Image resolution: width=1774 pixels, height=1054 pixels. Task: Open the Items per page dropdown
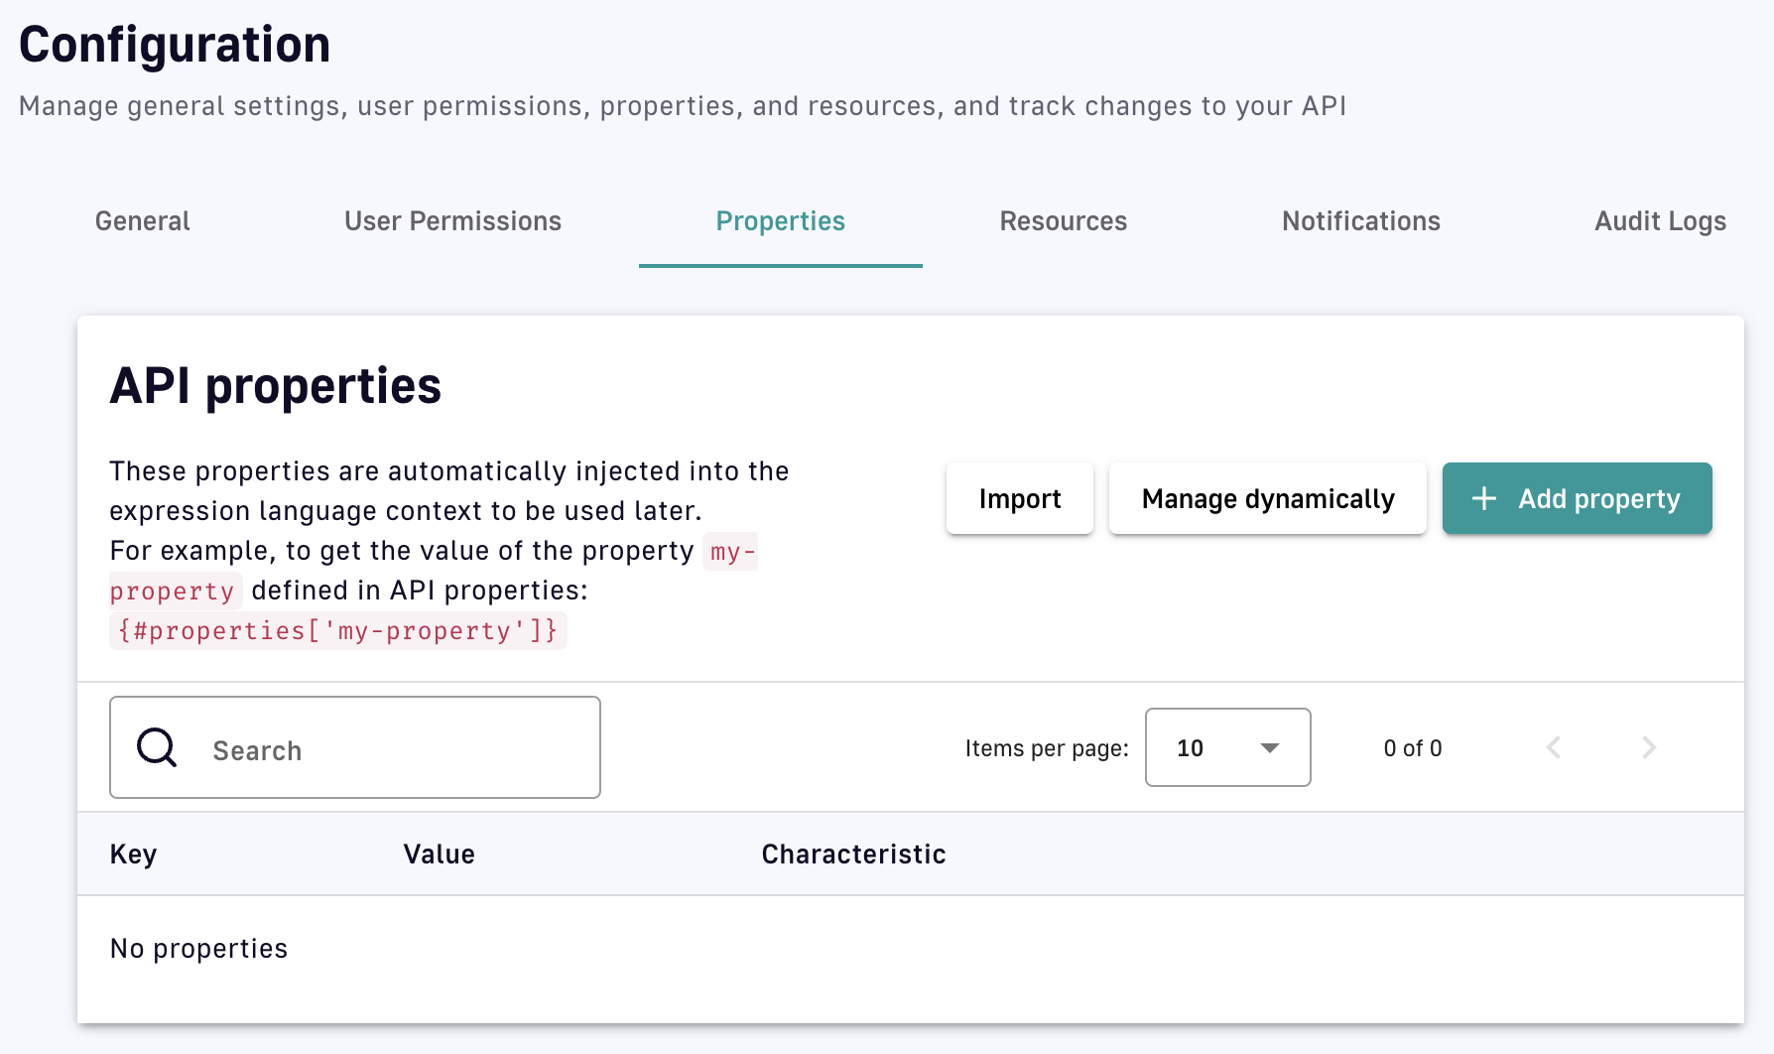(x=1226, y=747)
